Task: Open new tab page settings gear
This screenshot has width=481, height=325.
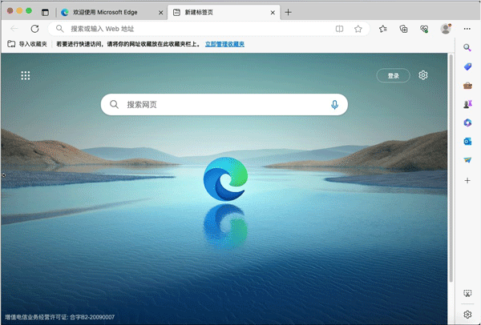Action: tap(423, 75)
